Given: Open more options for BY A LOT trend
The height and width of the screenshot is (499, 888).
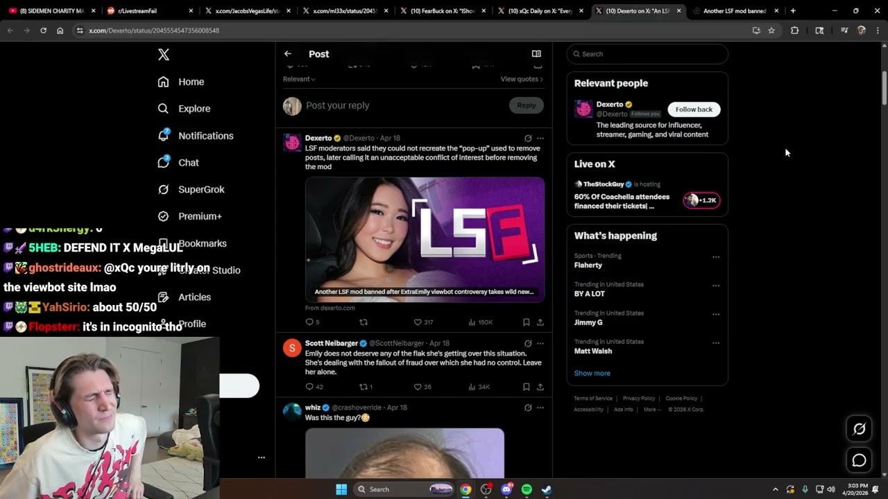Looking at the screenshot, I should 716,286.
